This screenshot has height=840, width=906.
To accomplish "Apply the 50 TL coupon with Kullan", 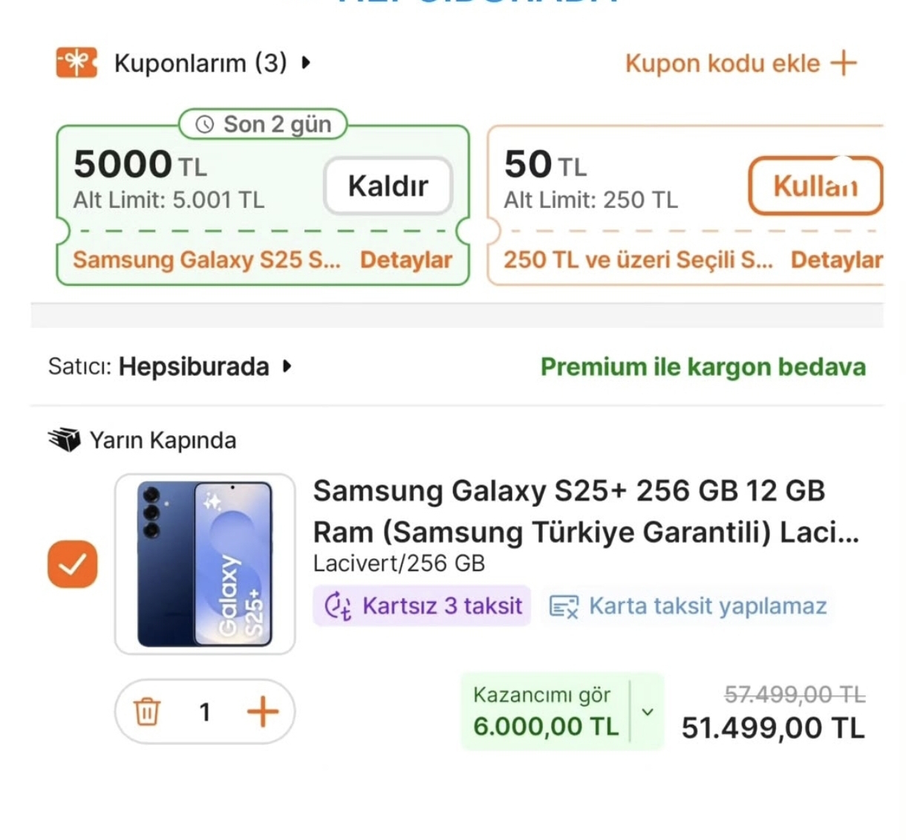I will coord(815,186).
